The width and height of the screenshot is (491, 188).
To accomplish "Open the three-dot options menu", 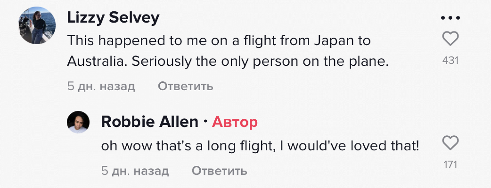I will tap(450, 18).
